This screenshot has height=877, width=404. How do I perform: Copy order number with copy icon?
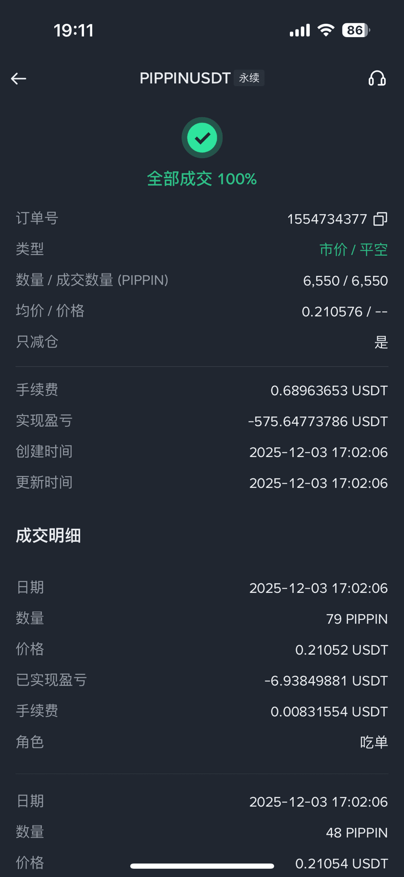coord(380,219)
